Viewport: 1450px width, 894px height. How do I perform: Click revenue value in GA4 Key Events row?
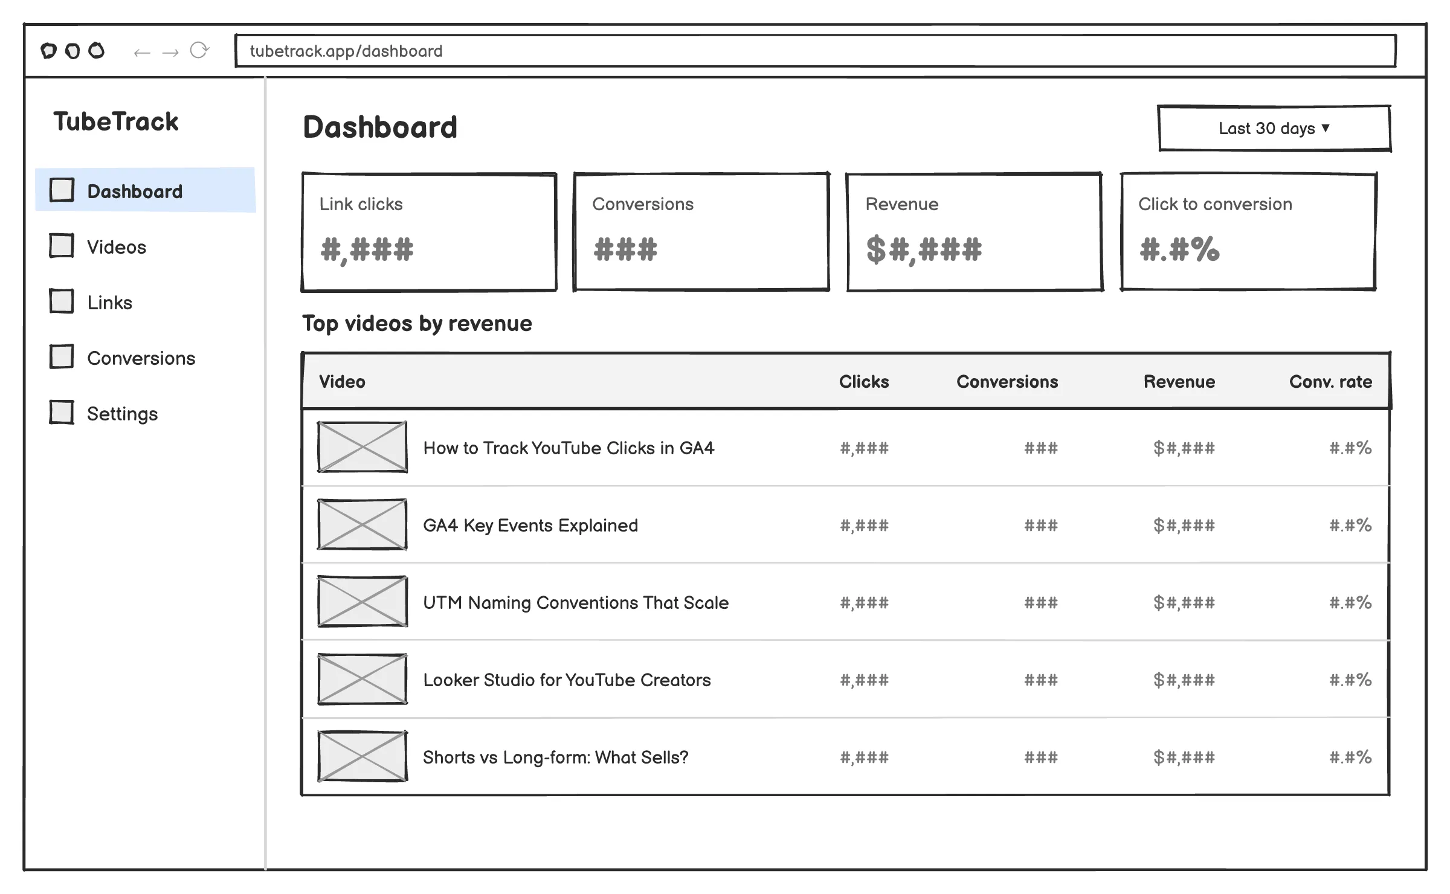[1184, 526]
